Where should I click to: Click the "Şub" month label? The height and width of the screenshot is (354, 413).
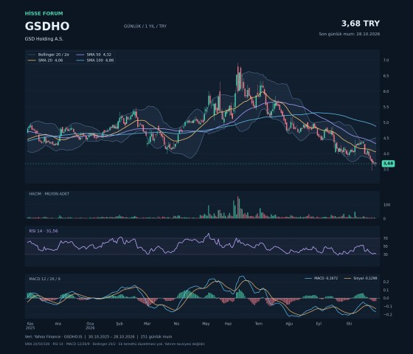click(x=119, y=324)
